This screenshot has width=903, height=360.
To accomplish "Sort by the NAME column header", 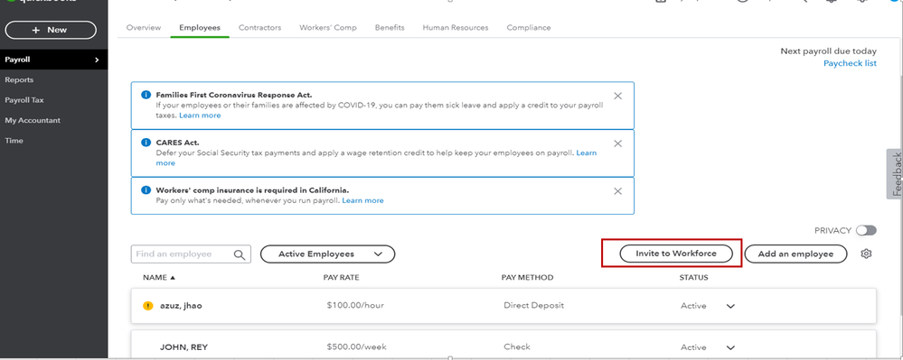I will coord(159,277).
